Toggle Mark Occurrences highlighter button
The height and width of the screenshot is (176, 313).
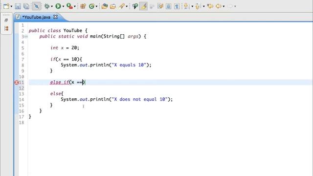[x=143, y=6]
